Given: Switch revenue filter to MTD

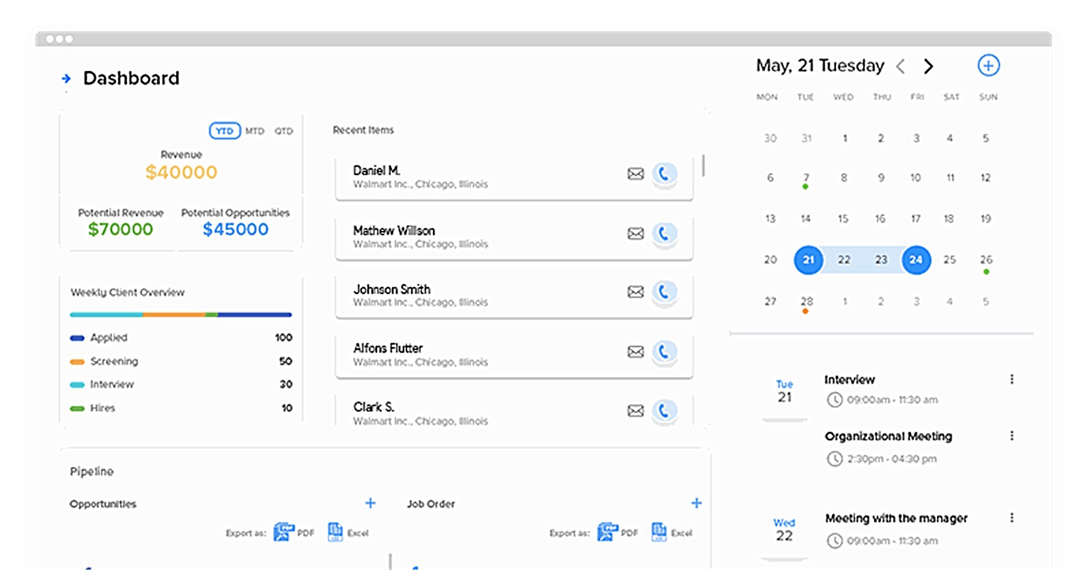Looking at the screenshot, I should 255,131.
